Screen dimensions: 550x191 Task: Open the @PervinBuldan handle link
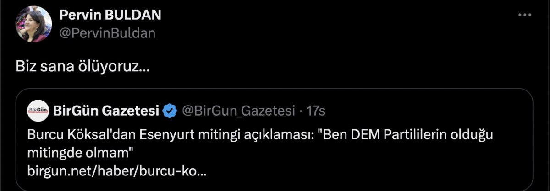coord(107,33)
